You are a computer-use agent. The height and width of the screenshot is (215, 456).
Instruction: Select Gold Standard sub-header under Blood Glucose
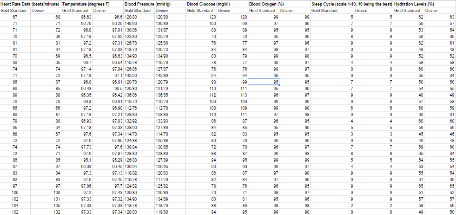coord(200,10)
